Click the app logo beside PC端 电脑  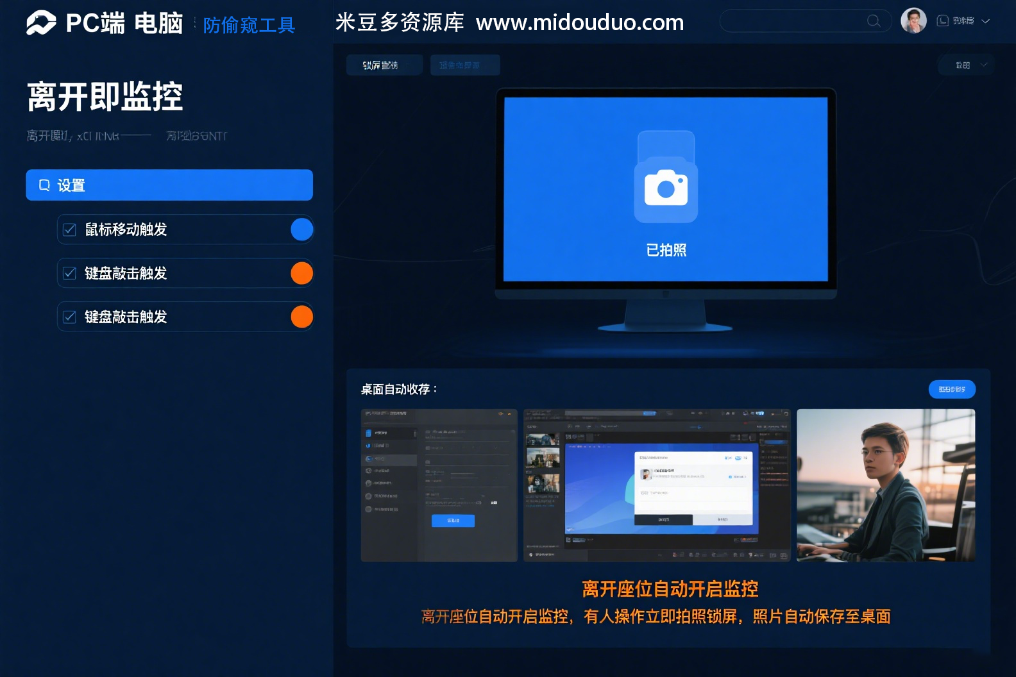(41, 23)
